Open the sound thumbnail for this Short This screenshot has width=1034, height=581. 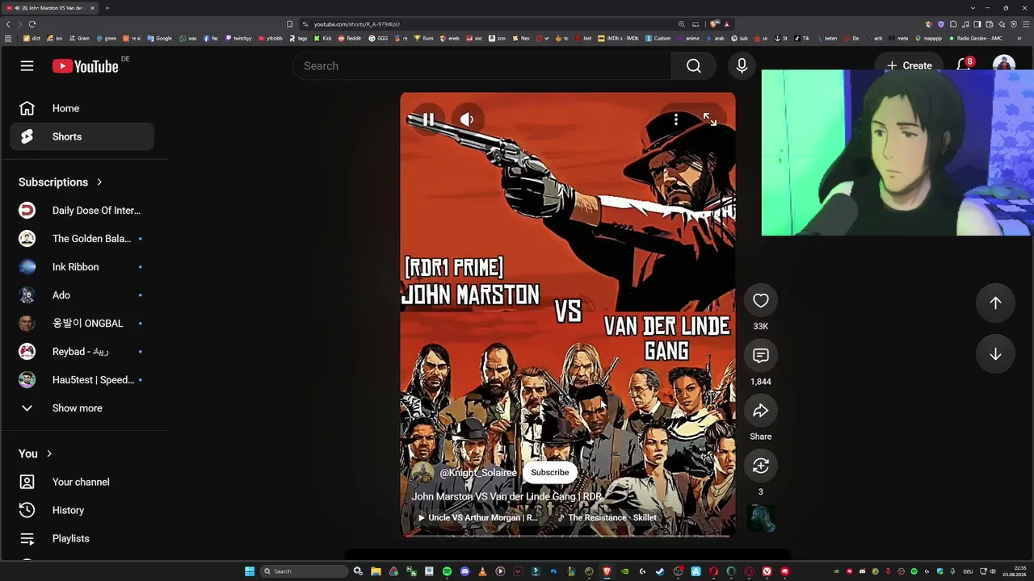(761, 519)
